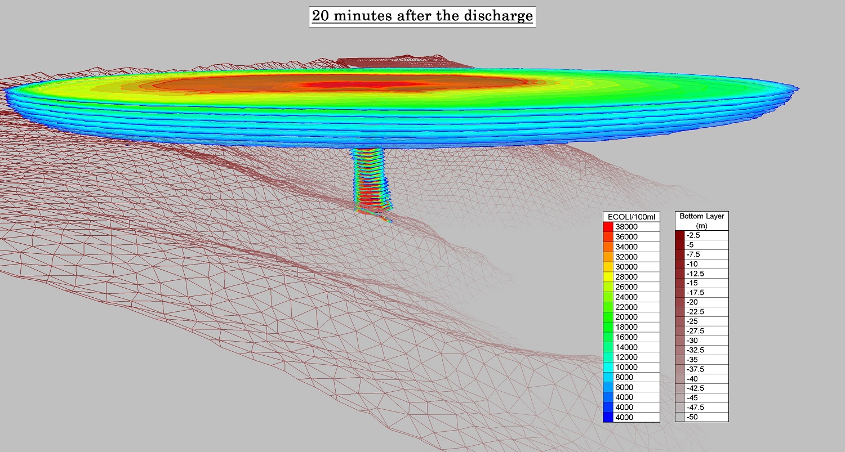Pick the green swatch beside 20000

(608, 317)
